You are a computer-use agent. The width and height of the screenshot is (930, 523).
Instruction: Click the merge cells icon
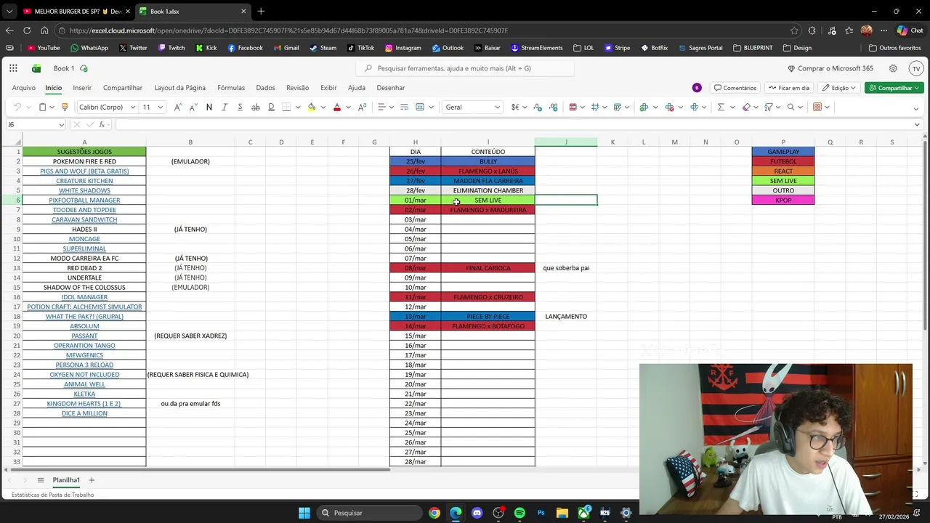coord(420,107)
